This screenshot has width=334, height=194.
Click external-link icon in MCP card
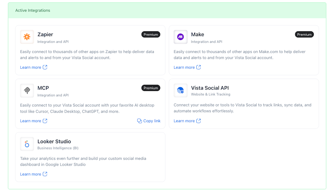[45, 121]
